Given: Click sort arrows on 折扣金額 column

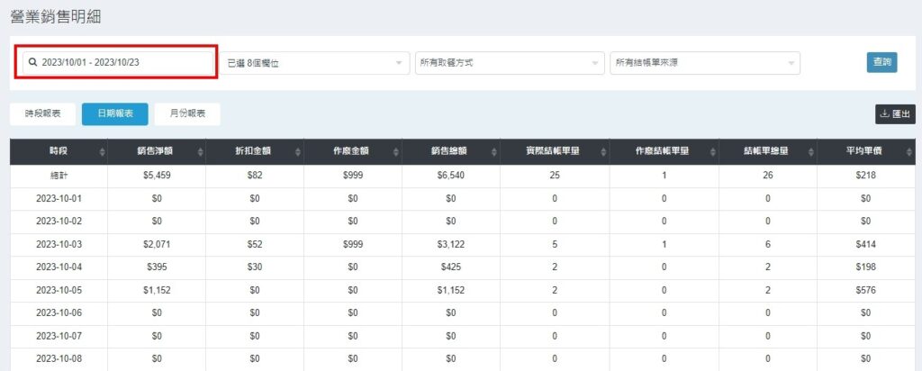Looking at the screenshot, I should coord(299,152).
